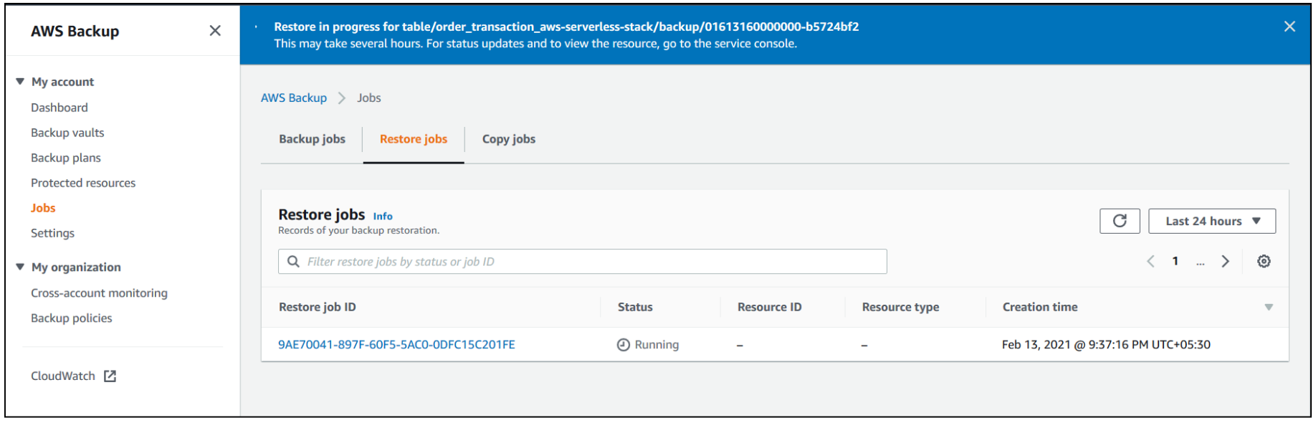Open restore job 9AE70041-897F-60F5-5AC0-0DFC15C201FE
1316x423 pixels.
coord(396,344)
